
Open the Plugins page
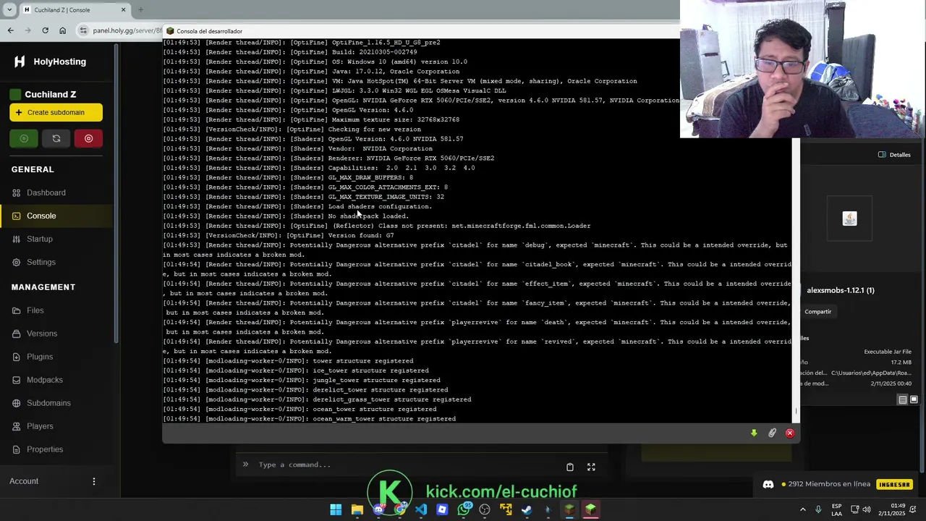[x=40, y=357]
